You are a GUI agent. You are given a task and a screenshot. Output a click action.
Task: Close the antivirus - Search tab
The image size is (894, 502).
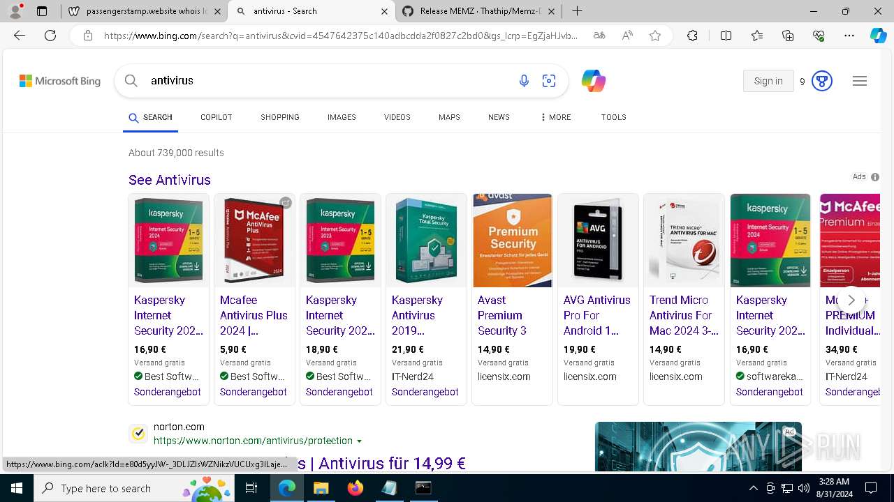384,11
